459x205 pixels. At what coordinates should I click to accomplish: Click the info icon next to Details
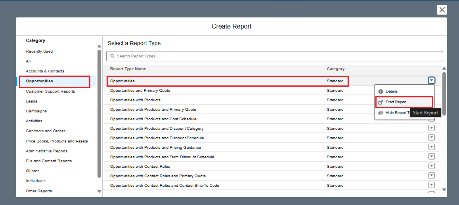[x=381, y=91]
